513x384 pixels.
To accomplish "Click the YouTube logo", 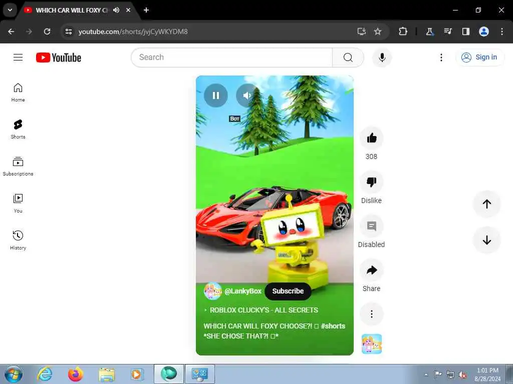I will (59, 57).
